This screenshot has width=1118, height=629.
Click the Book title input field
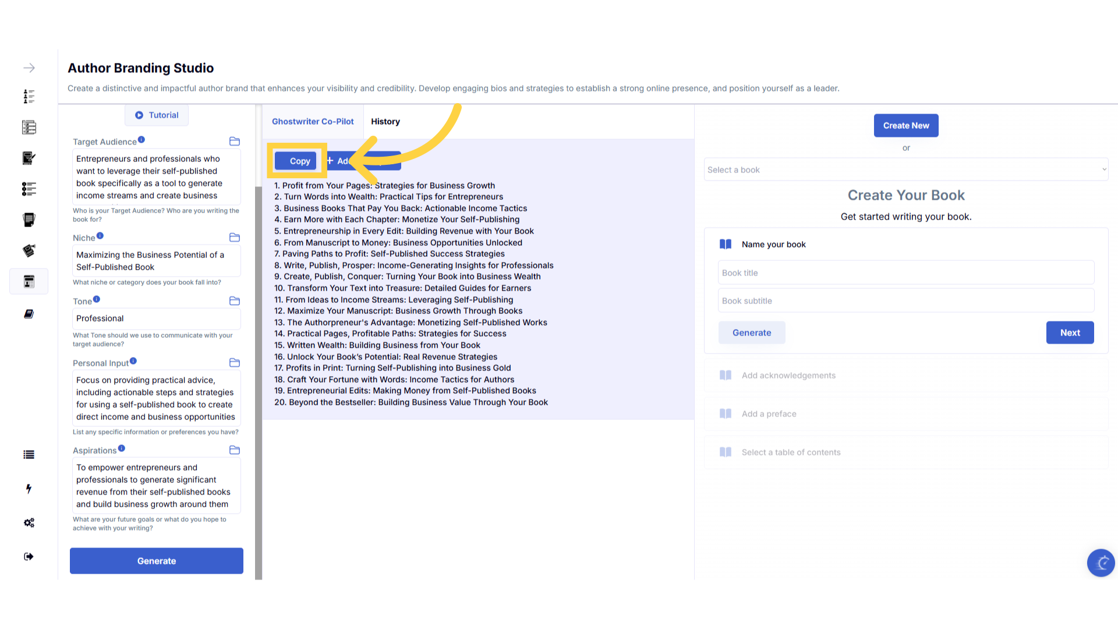905,273
